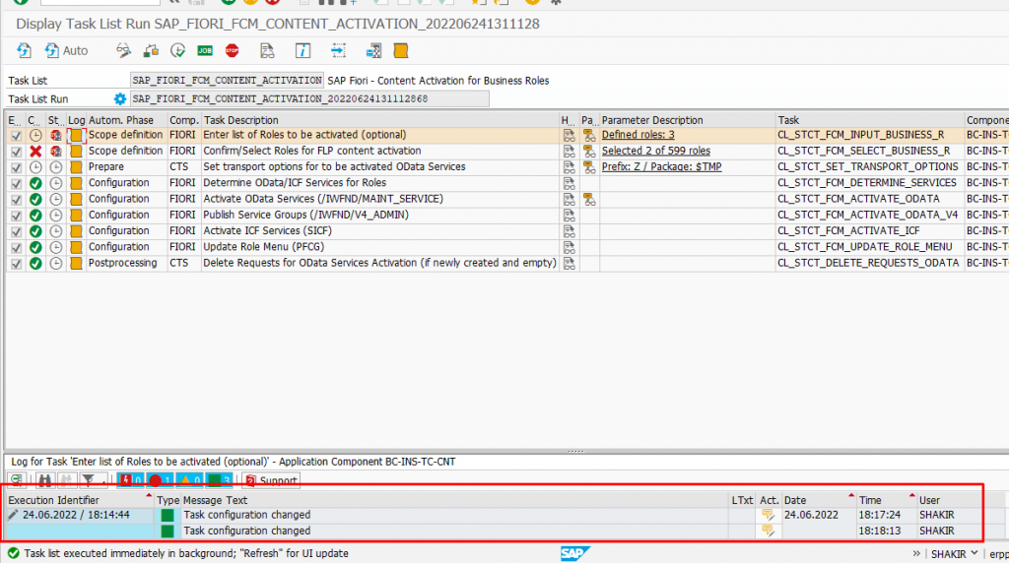Click the green success icon in the status bar
This screenshot has height=563, width=1009.
tap(13, 553)
